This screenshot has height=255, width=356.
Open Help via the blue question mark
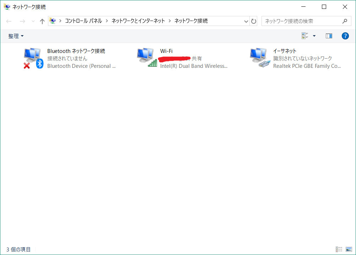[345, 36]
